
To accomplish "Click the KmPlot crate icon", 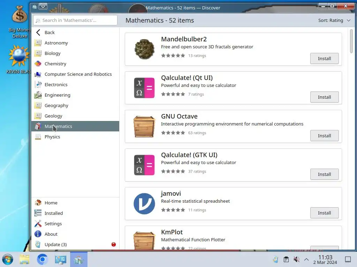I will (x=144, y=240).
